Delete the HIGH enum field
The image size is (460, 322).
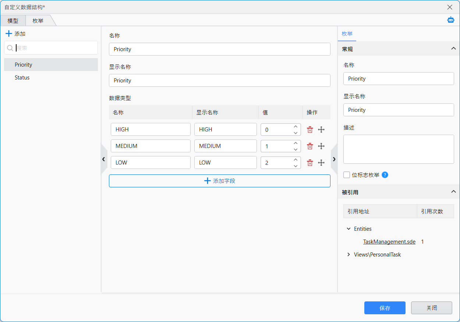pos(310,130)
